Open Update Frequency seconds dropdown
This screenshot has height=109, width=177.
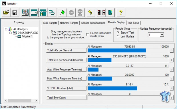click(162, 35)
